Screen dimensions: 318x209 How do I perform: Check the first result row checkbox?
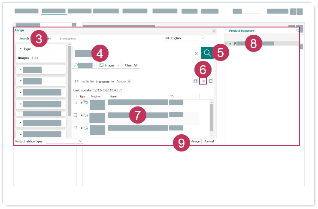76,103
